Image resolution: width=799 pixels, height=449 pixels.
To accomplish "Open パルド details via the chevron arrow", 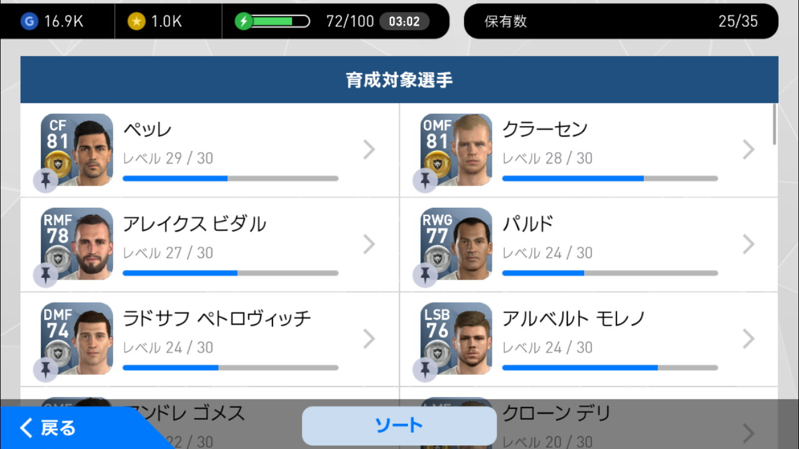I will tap(749, 244).
